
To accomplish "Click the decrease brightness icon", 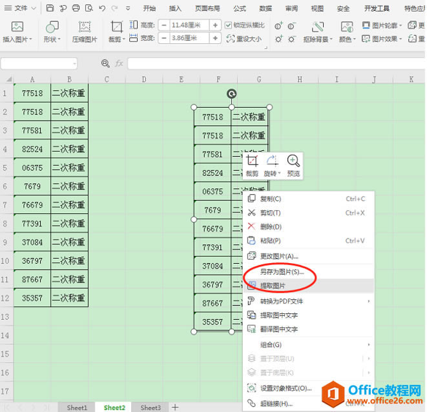I will pos(291,26).
